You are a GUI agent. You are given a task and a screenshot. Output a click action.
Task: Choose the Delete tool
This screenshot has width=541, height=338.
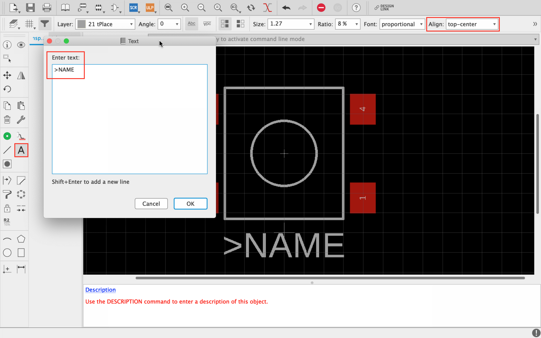[x=7, y=119]
